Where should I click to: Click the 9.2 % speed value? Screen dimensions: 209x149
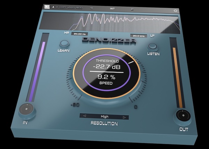106,77
